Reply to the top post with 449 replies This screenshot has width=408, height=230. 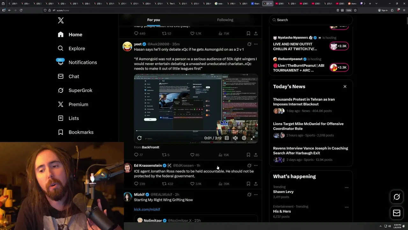pos(140,34)
